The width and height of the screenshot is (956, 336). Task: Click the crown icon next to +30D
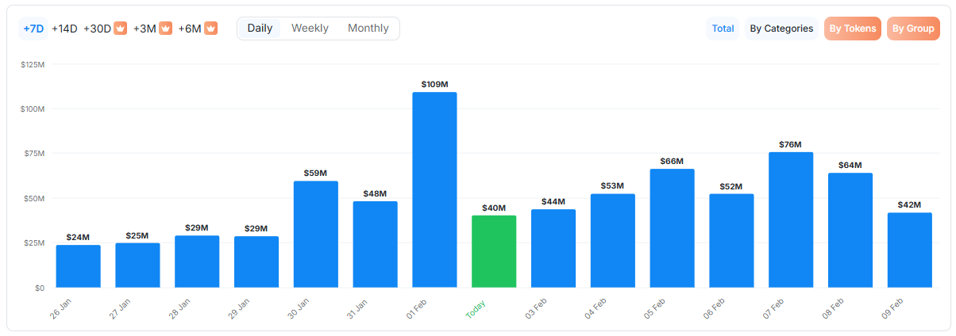[121, 29]
